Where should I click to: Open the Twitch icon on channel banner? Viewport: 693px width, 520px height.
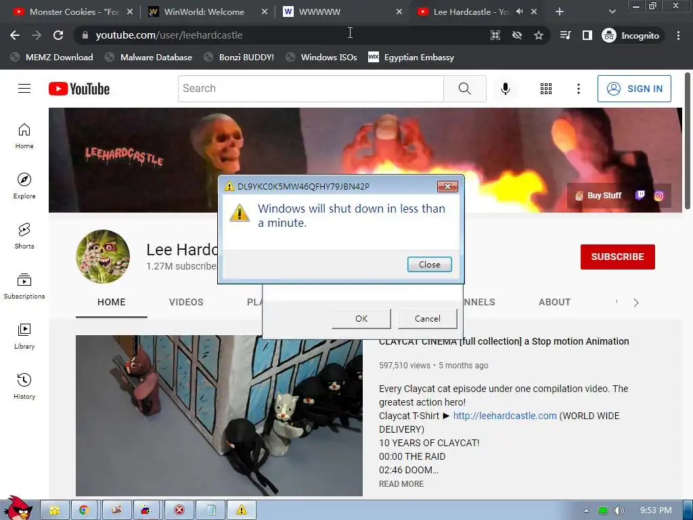point(640,196)
